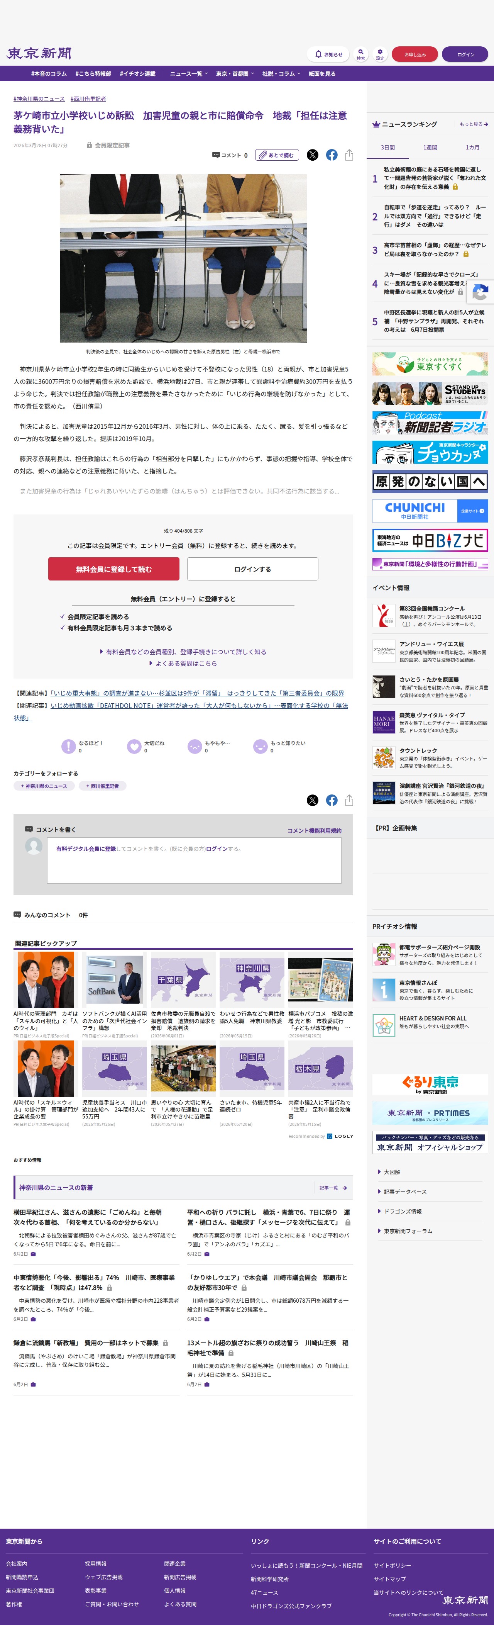This screenshot has width=494, height=1631.
Task: Click the LOGLY recommendation logo
Action: (x=340, y=1136)
